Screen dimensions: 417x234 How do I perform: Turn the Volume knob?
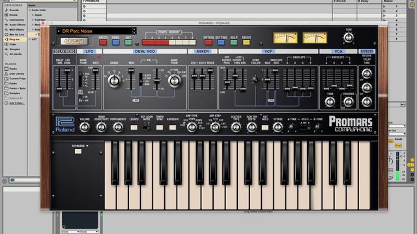pyautogui.click(x=85, y=127)
